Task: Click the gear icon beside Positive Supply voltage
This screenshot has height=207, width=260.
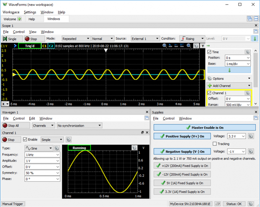Action: [250, 136]
